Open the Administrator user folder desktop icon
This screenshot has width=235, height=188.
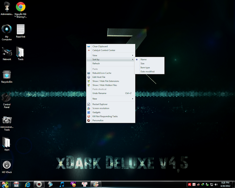point(7,9)
